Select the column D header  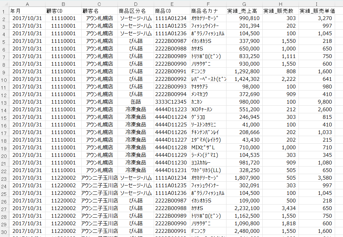click(136, 4)
